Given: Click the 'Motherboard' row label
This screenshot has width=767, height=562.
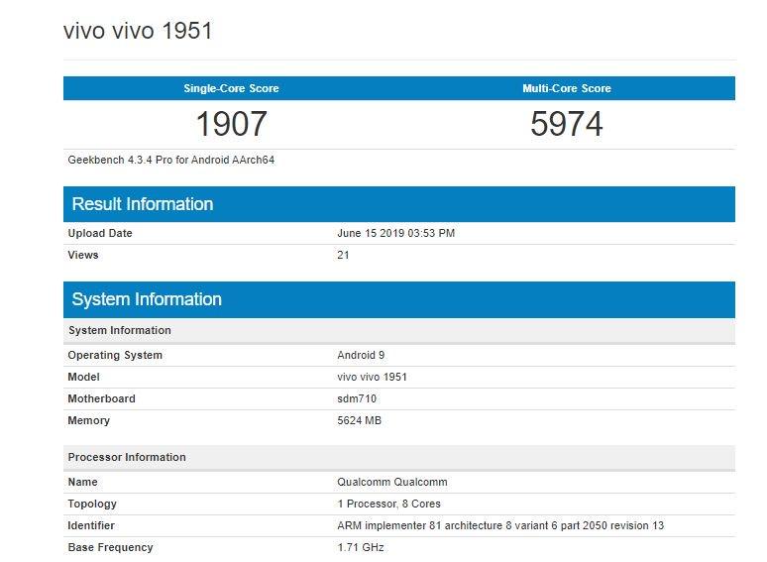Looking at the screenshot, I should (x=101, y=398).
